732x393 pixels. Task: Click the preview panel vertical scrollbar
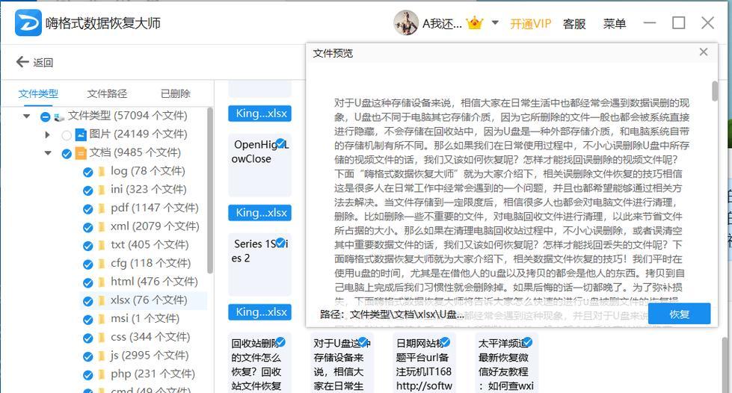click(x=715, y=91)
